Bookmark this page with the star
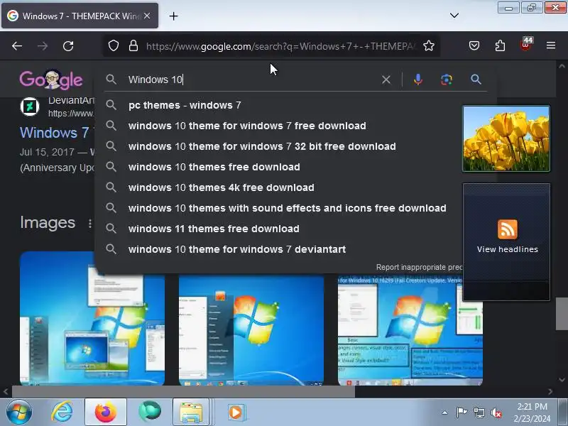The height and width of the screenshot is (426, 568). pos(429,46)
